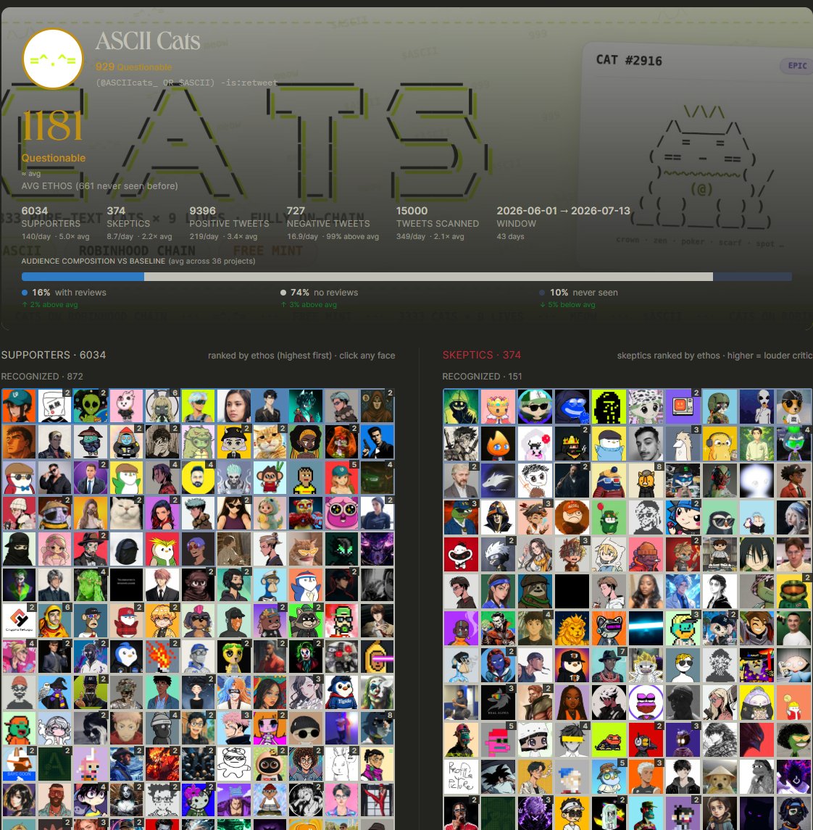Open the yellow duck with headphones skeptic avatar

tap(720, 443)
